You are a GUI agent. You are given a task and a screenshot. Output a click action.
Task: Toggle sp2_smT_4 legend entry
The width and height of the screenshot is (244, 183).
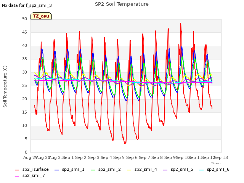tap(142, 169)
